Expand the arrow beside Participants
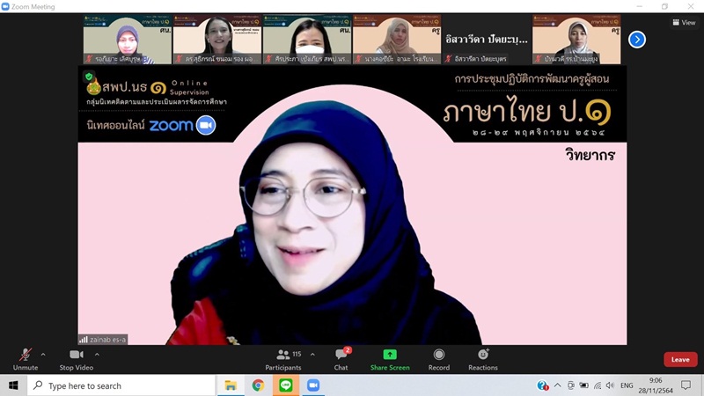This screenshot has height=396, width=704. click(312, 355)
